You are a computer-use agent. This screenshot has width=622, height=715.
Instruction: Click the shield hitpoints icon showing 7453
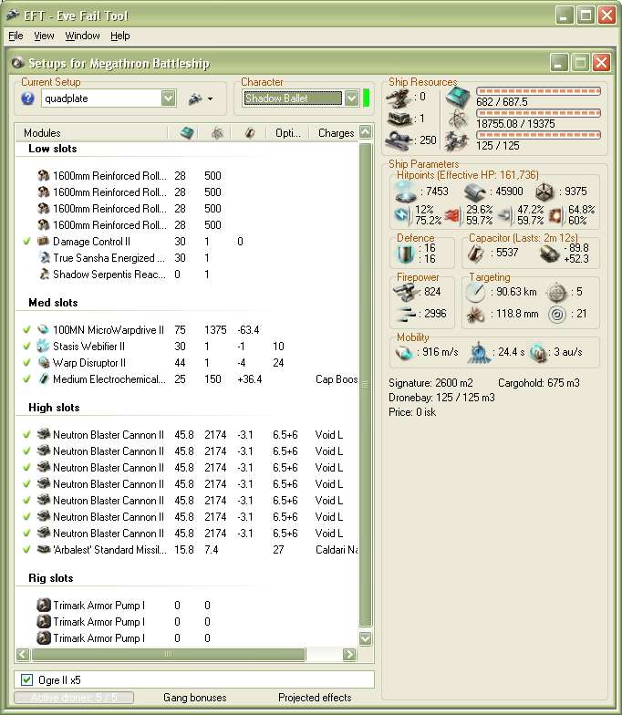[406, 192]
